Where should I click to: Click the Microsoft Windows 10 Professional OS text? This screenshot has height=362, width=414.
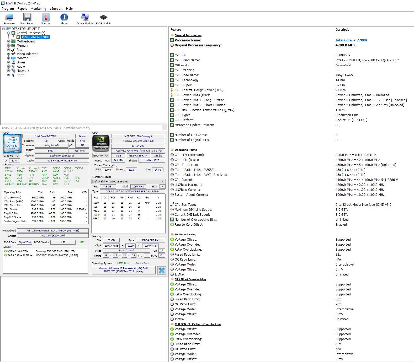pos(123,270)
